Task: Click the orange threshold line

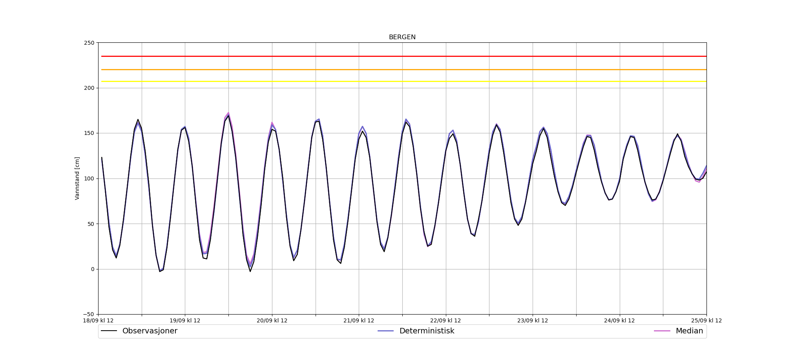Action: coord(404,70)
